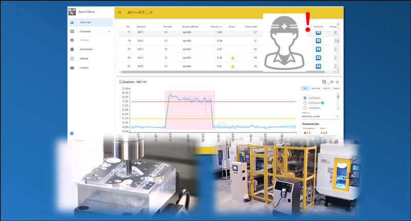
Task: Open comment icon for row MC5
Action: click(318, 66)
